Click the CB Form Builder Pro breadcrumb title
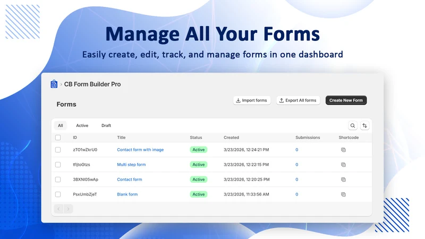 (x=92, y=84)
